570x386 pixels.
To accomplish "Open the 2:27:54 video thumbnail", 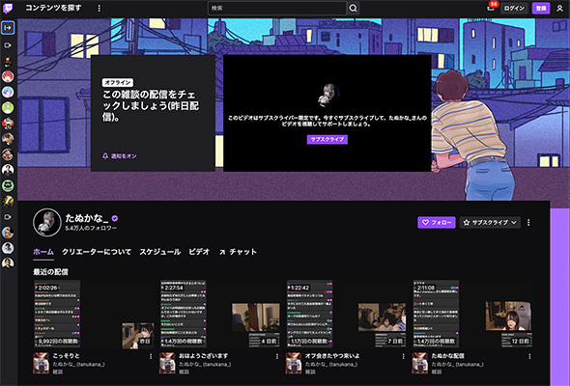I will 220,314.
